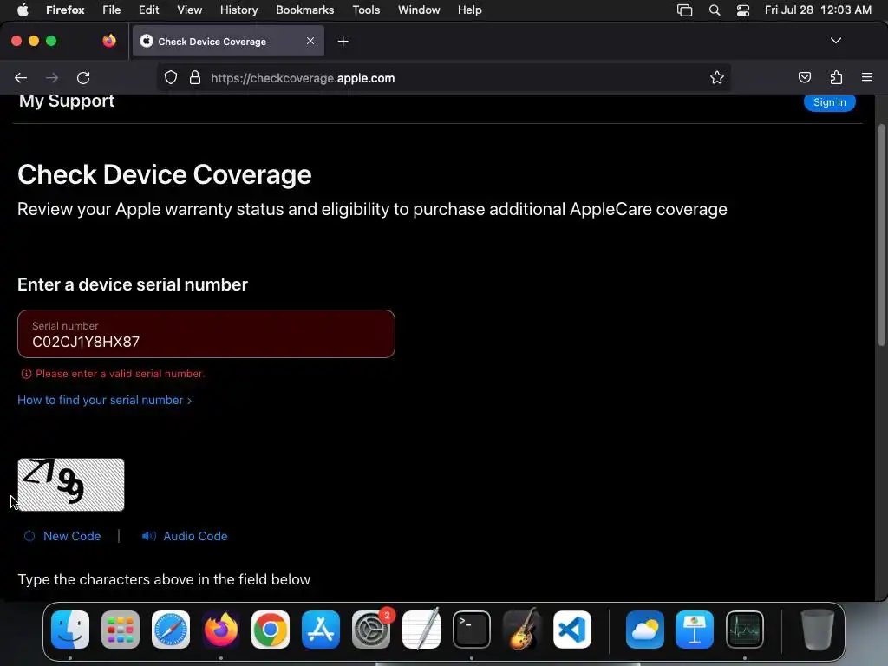
Task: Open the History menu
Action: pos(239,10)
